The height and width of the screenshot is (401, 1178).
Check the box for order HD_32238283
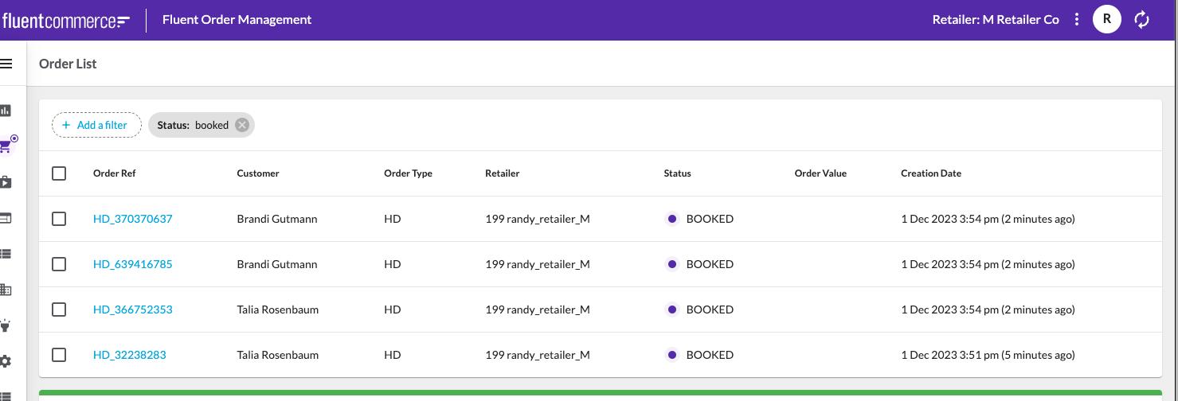click(x=59, y=355)
